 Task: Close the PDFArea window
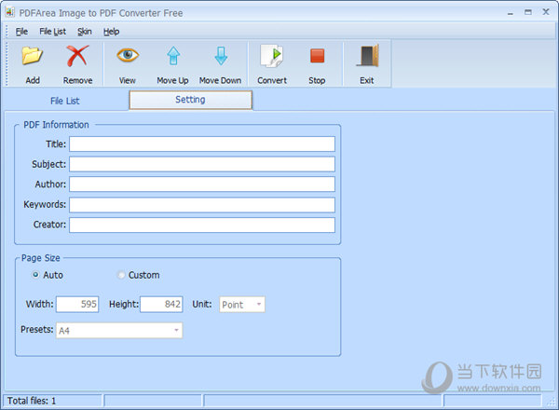(x=546, y=12)
